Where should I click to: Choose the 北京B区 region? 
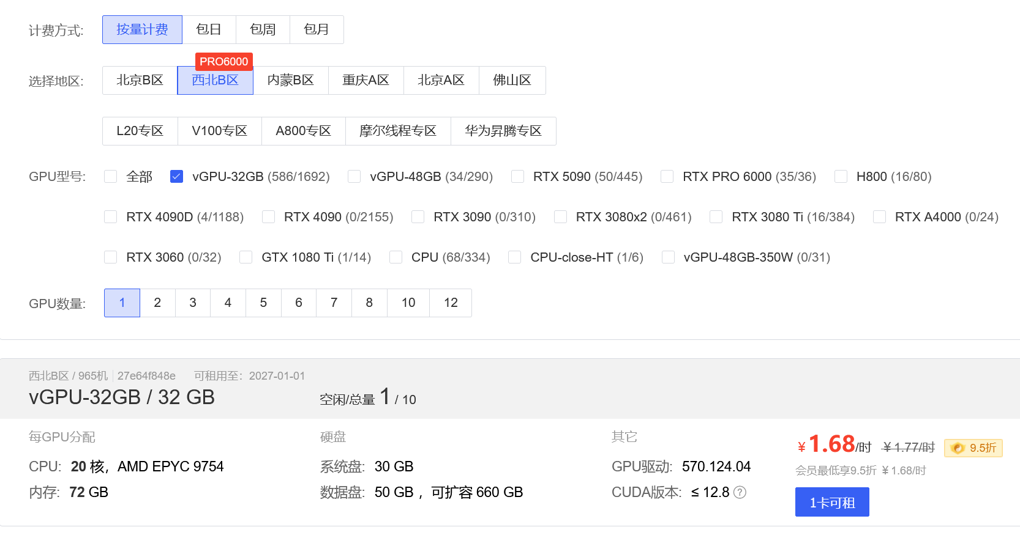tap(140, 80)
